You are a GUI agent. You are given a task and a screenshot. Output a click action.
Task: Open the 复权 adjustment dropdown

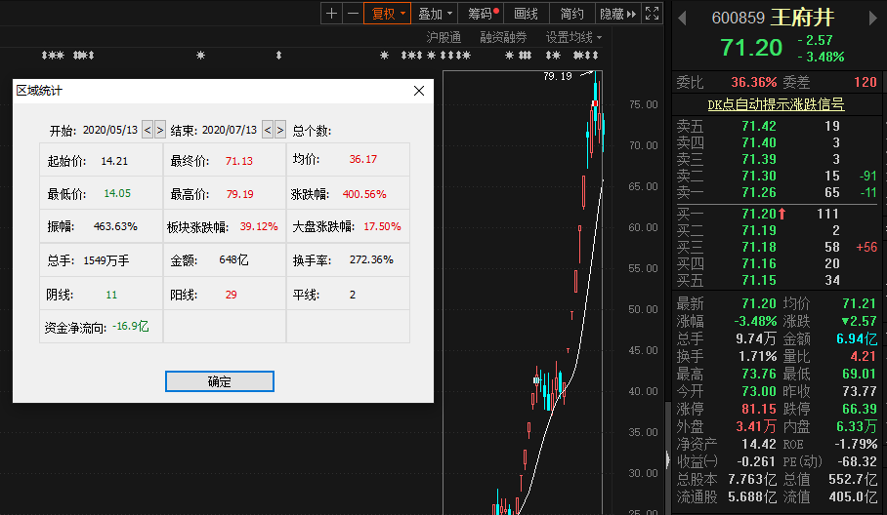point(388,13)
